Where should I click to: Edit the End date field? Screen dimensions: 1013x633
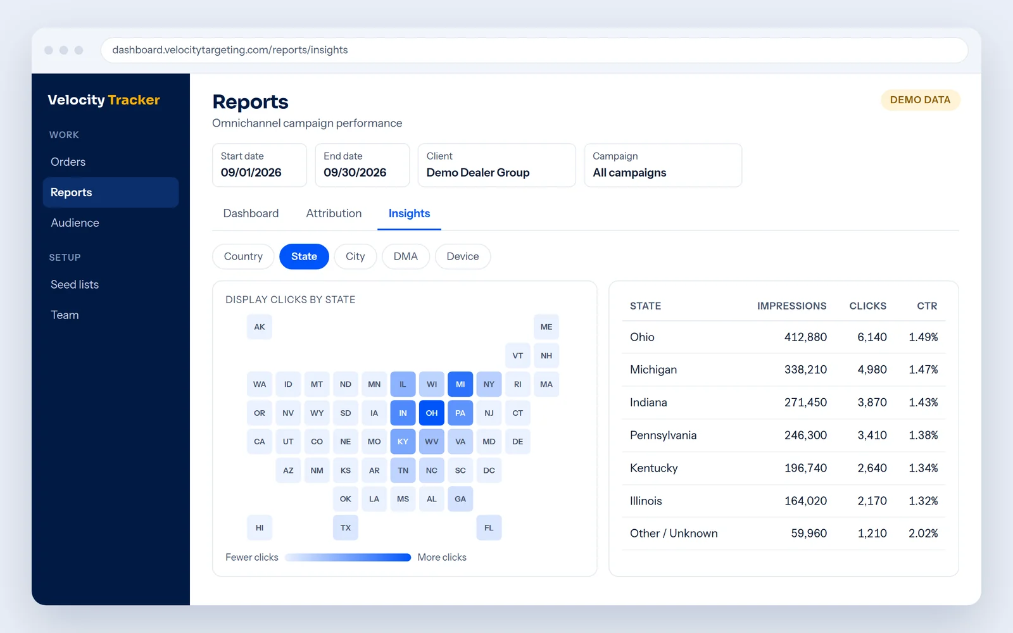pos(362,165)
